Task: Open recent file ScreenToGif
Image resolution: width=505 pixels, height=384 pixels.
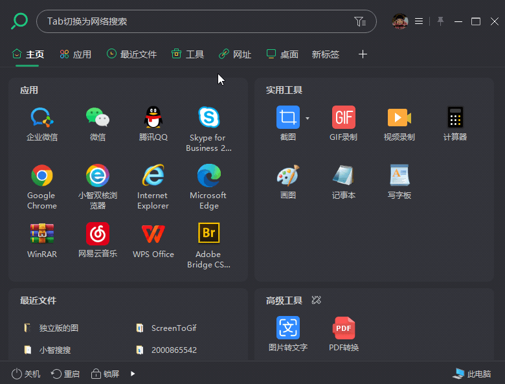Action: (166, 328)
